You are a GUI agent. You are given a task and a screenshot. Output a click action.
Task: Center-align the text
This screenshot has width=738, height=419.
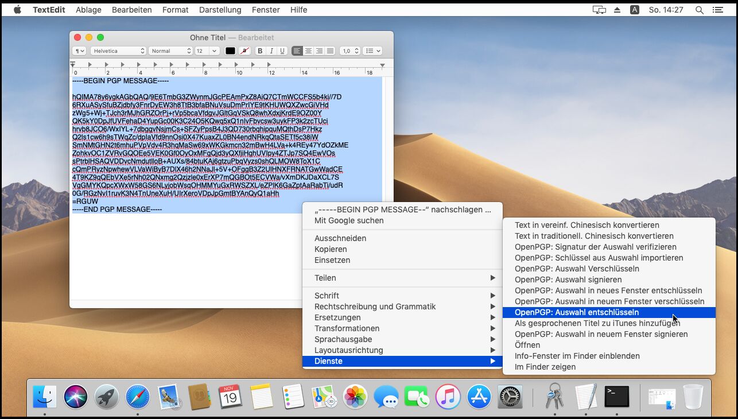308,51
